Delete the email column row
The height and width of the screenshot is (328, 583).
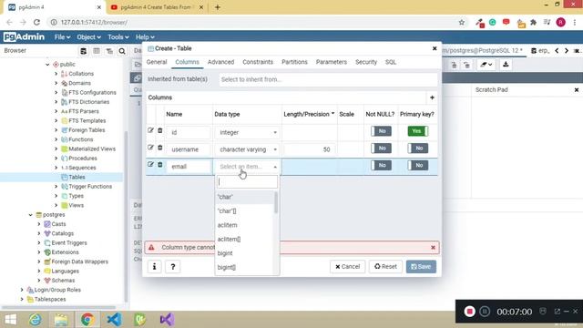pos(160,164)
